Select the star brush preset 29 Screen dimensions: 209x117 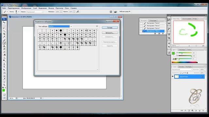point(69,43)
